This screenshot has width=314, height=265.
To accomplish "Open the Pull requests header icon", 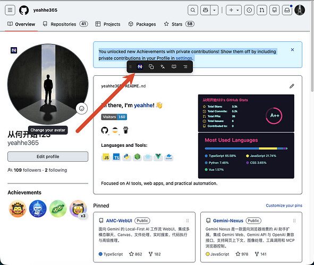I will click(262, 10).
